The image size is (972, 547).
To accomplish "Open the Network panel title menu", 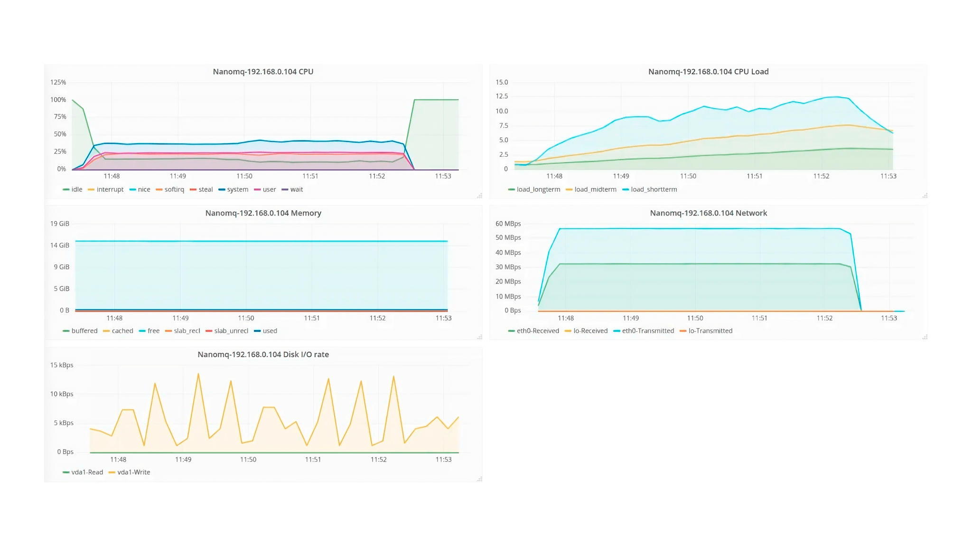I will pos(708,213).
